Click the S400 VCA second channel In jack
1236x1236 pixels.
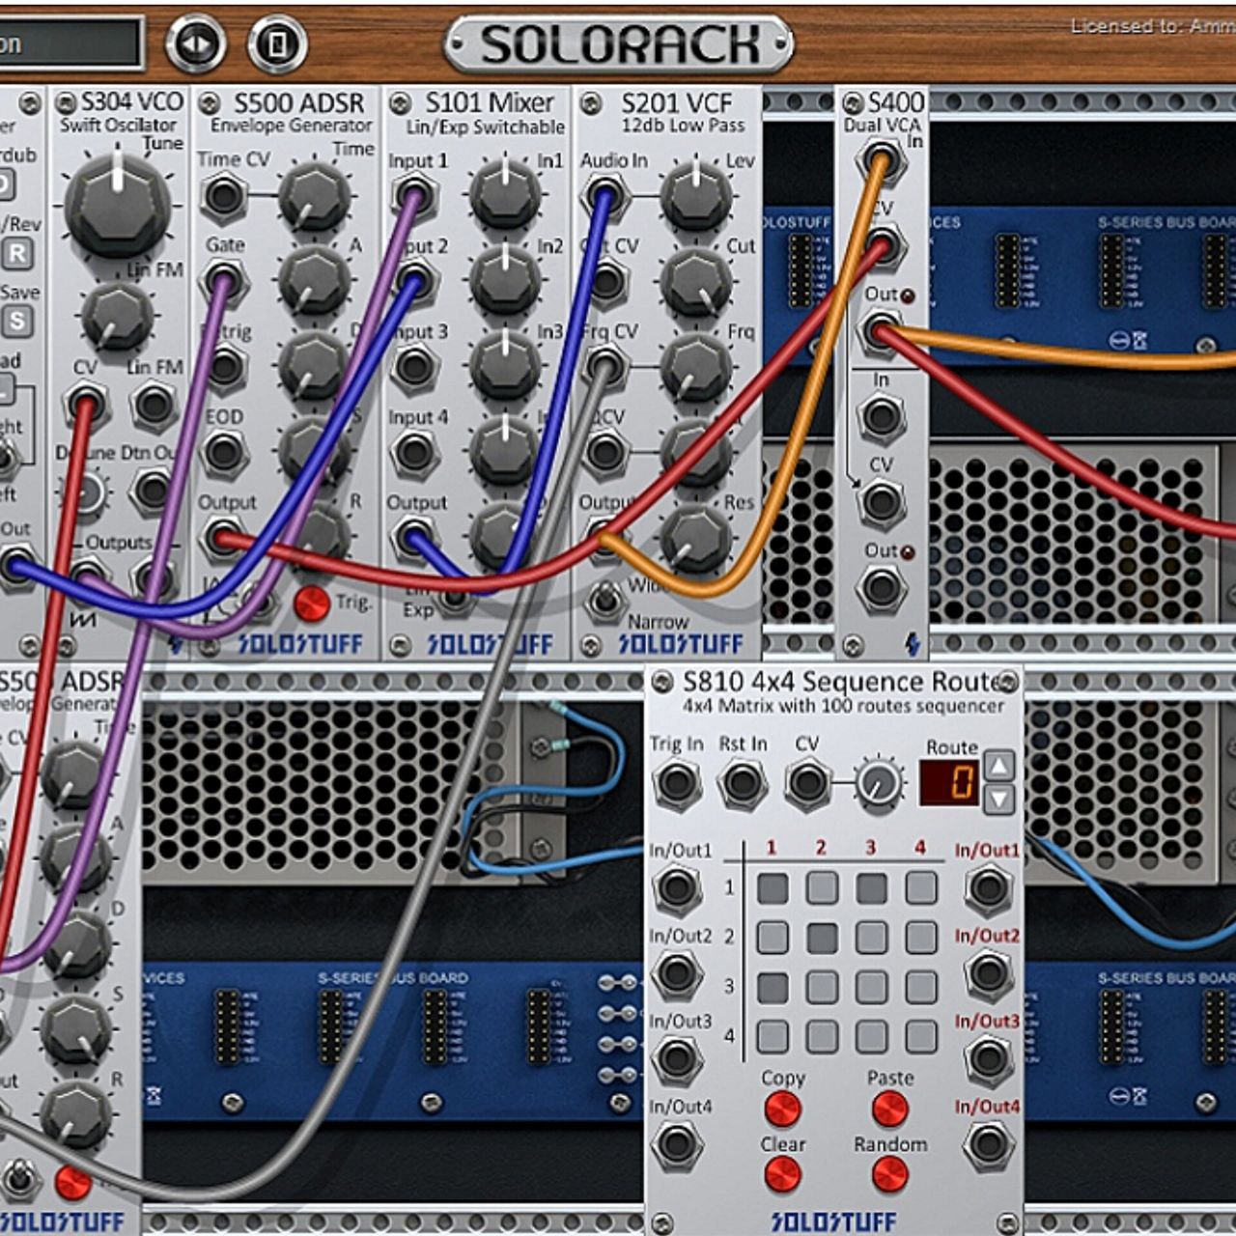pyautogui.click(x=881, y=417)
